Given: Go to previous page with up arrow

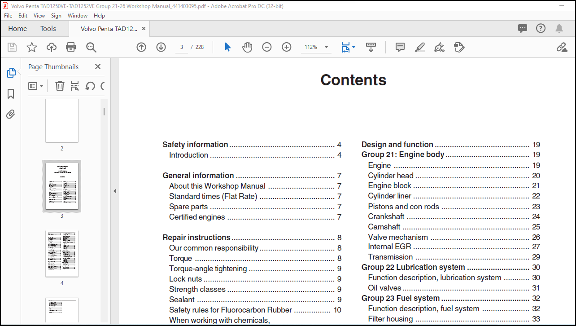Looking at the screenshot, I should 141,47.
